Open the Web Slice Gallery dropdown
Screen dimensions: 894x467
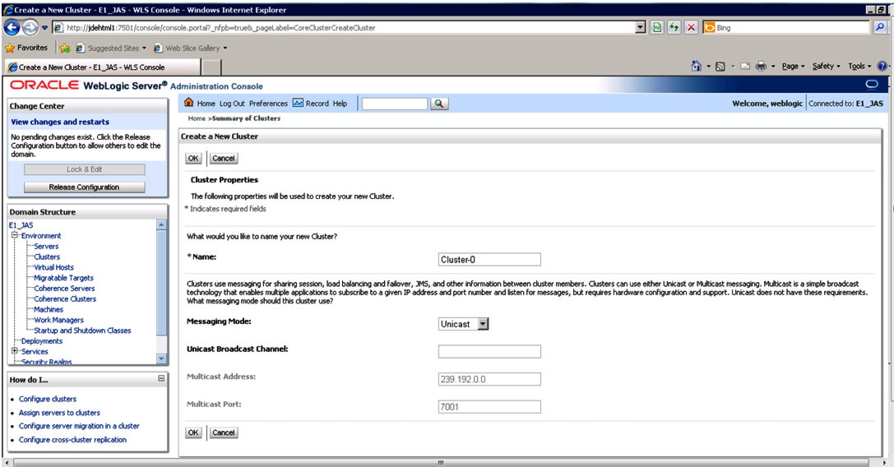pos(225,49)
